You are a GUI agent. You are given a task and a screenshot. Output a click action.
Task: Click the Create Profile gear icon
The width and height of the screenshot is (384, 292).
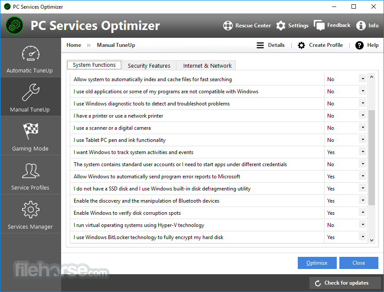tap(301, 46)
